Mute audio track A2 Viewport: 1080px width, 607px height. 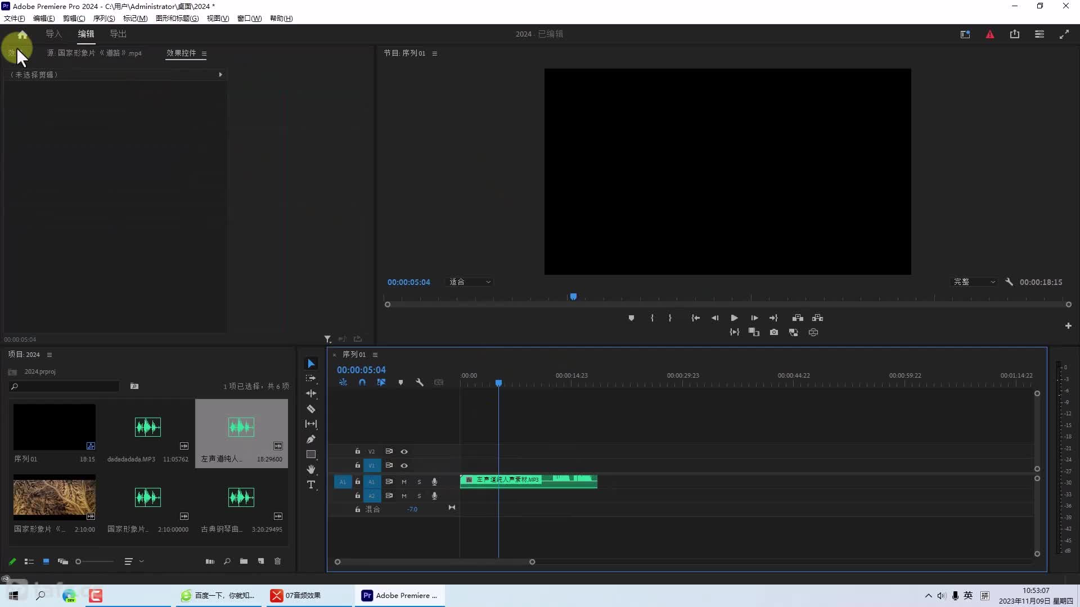point(404,496)
